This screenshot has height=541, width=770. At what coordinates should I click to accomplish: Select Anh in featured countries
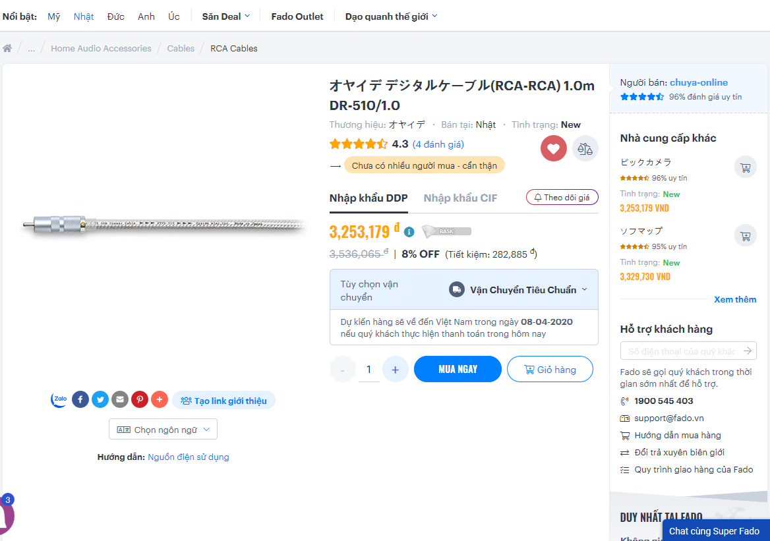tap(146, 16)
